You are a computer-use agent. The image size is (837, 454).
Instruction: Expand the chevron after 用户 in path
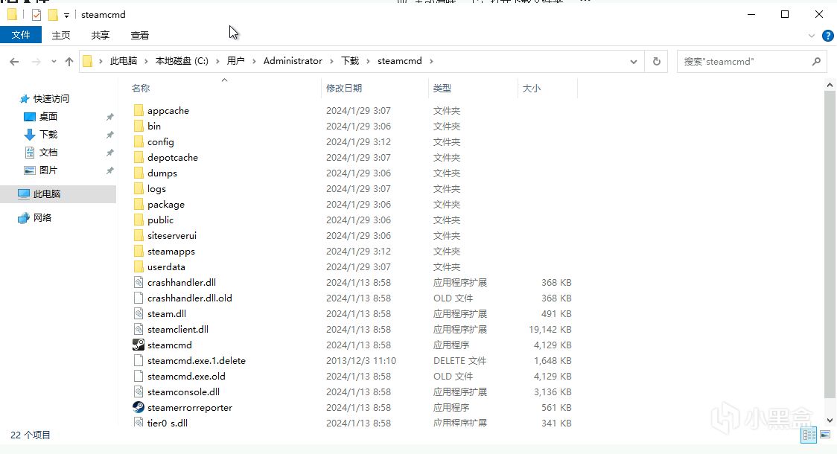coord(253,61)
